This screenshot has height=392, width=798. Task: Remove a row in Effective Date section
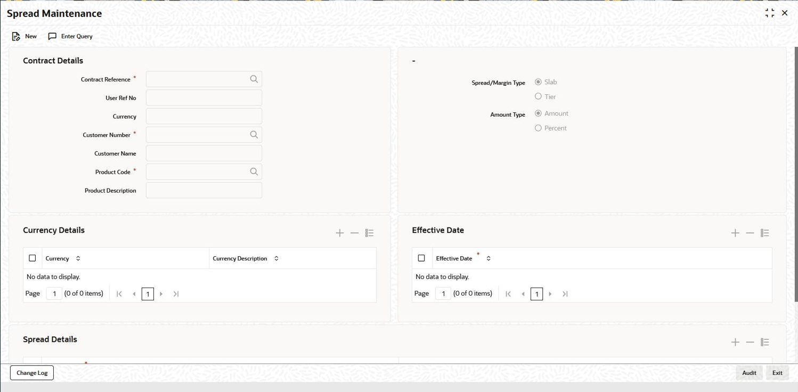[750, 233]
